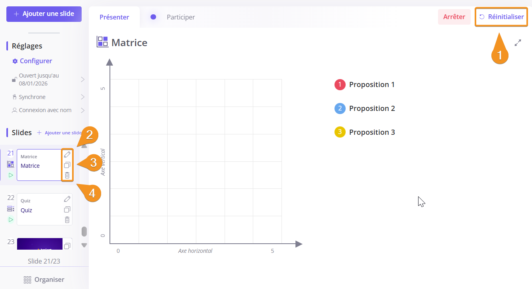Duplicate the Quiz slide
The width and height of the screenshot is (532, 289).
[67, 209]
